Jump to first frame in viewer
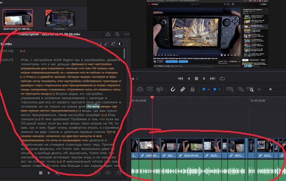The height and width of the screenshot is (181, 286). [180, 78]
